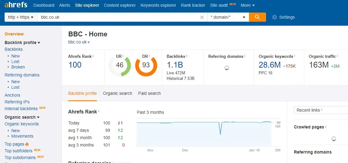Click the info icon beside Organic keywords

point(295,56)
